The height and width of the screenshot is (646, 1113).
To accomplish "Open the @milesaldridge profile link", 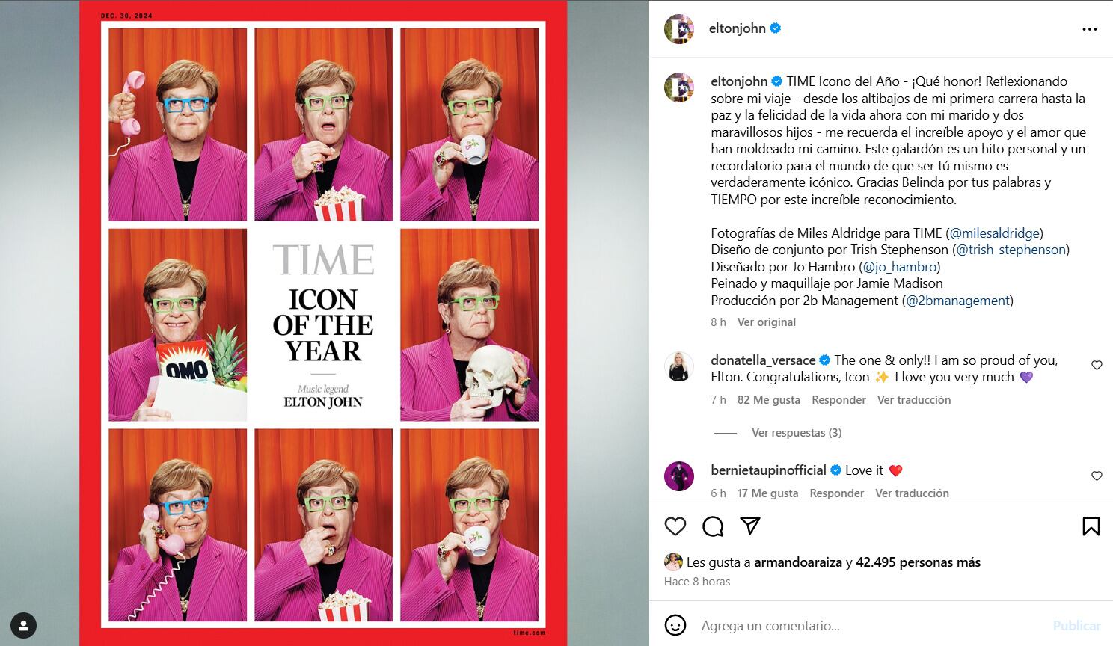I will pyautogui.click(x=995, y=233).
